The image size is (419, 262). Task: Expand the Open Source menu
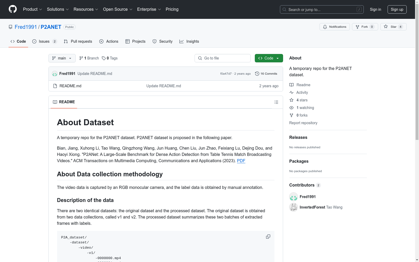118,9
